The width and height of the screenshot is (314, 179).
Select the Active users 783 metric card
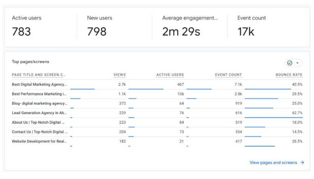click(40, 26)
